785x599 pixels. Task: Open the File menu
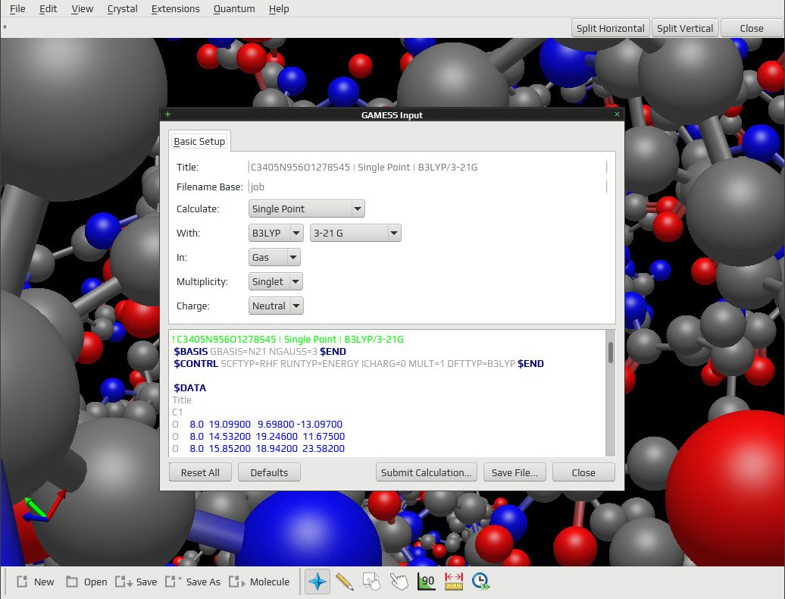17,9
